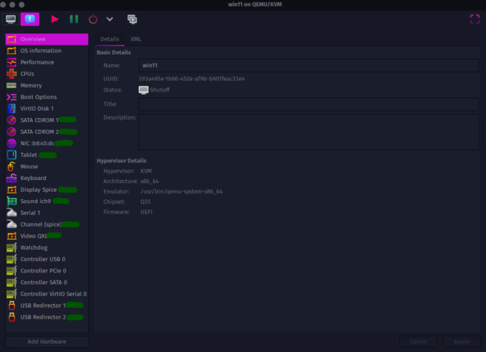Open Boot Options icon entry

click(12, 97)
